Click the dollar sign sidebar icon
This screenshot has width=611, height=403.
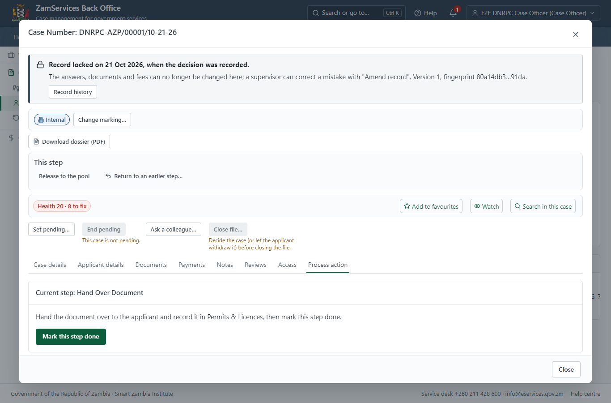coord(11,138)
